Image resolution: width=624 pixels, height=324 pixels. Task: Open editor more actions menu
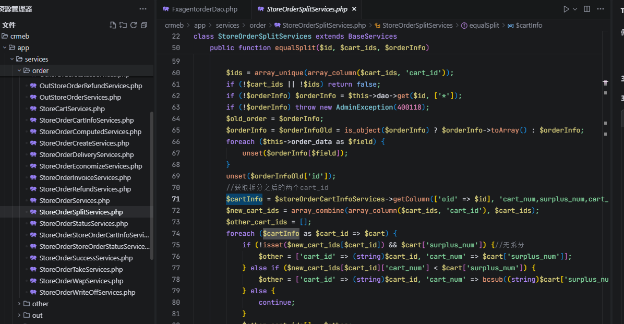[x=601, y=9]
